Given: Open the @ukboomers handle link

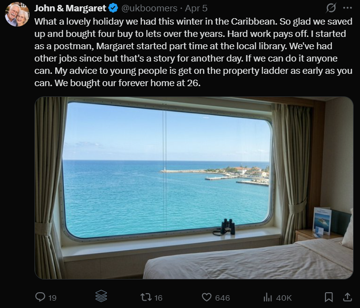Looking at the screenshot, I should 149,8.
